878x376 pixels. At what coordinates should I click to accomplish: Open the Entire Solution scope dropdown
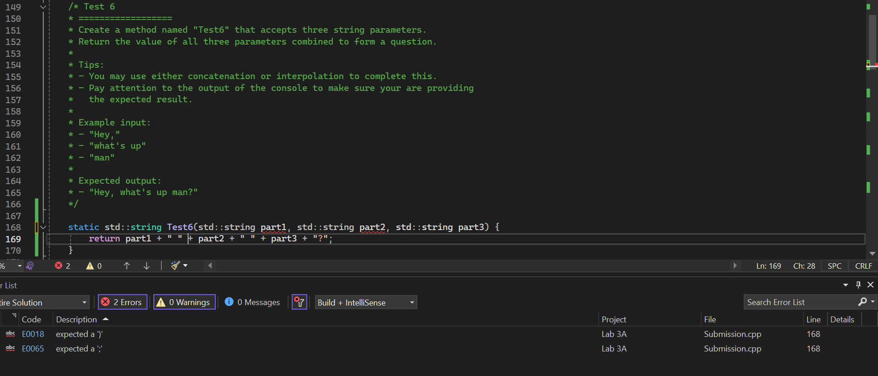coord(43,302)
